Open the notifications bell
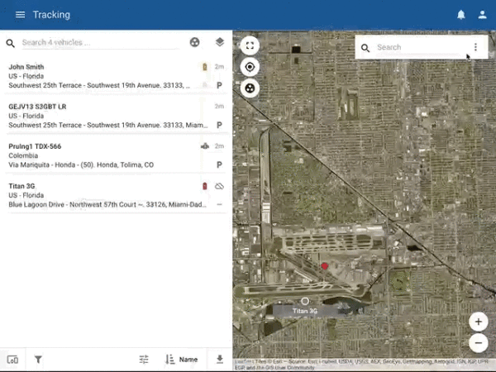The image size is (496, 372). click(461, 15)
